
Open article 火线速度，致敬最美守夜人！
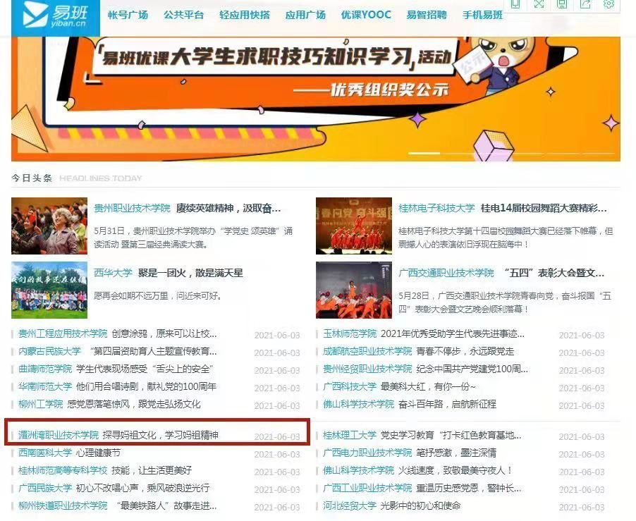tap(455, 470)
